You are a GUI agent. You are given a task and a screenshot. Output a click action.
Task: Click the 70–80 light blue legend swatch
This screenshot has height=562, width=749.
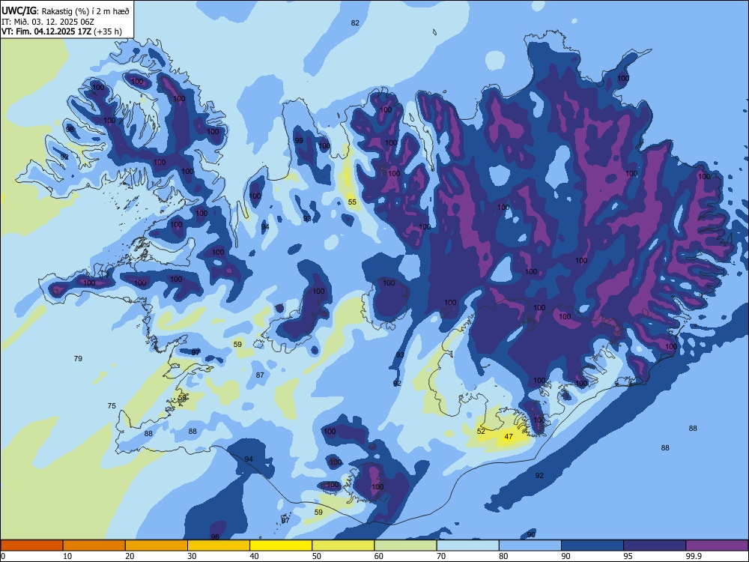467,546
